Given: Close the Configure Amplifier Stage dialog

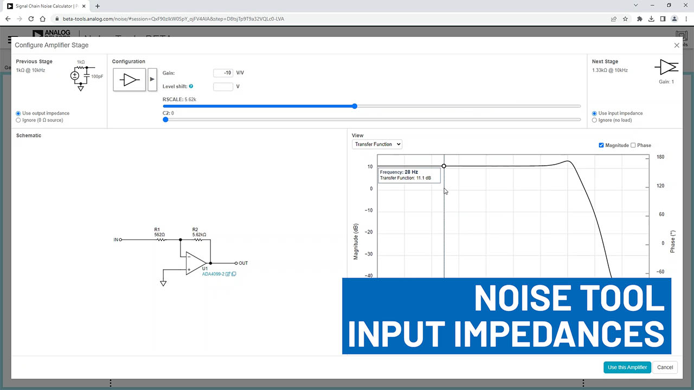Looking at the screenshot, I should 676,45.
